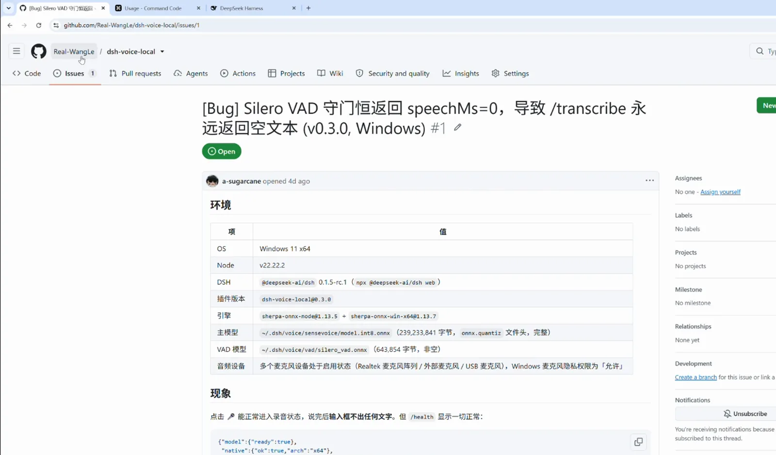
Task: Expand the dropdown next to dsh-voice-local
Action: click(x=162, y=51)
